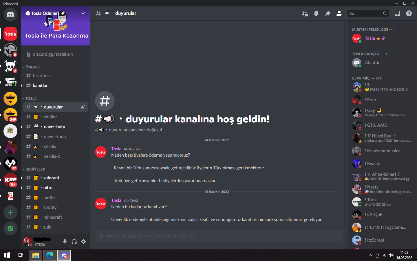Open the Help question mark icon
This screenshot has width=417, height=261.
point(409,13)
